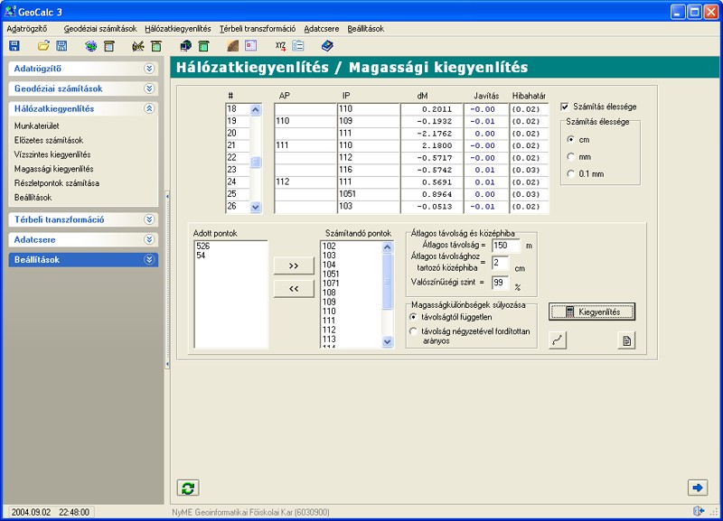723x521 pixels.
Task: Select the 0.1 mm precision option
Action: (x=571, y=173)
